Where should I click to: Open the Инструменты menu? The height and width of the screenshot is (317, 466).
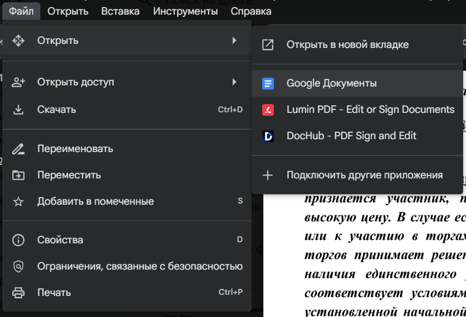tap(186, 11)
